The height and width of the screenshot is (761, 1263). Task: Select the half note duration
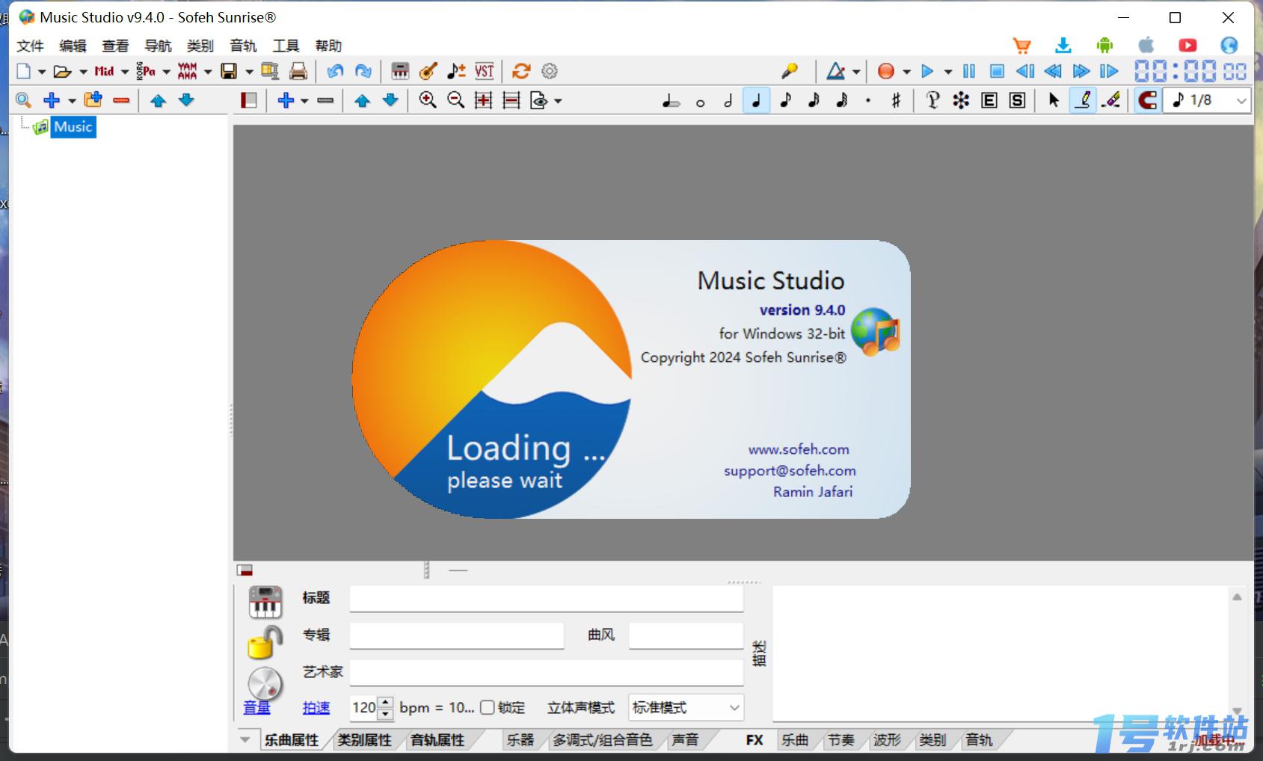click(728, 99)
